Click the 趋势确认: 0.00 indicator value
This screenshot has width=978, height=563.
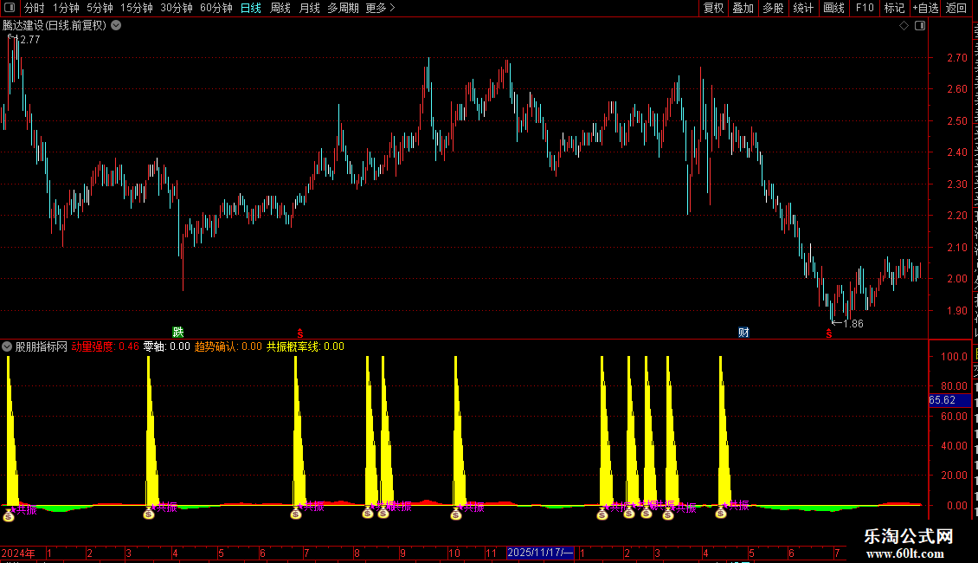[228, 346]
